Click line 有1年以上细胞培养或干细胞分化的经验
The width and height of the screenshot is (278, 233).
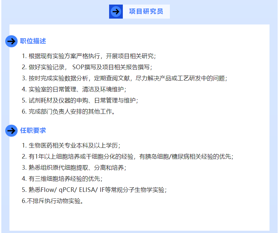click(x=128, y=157)
